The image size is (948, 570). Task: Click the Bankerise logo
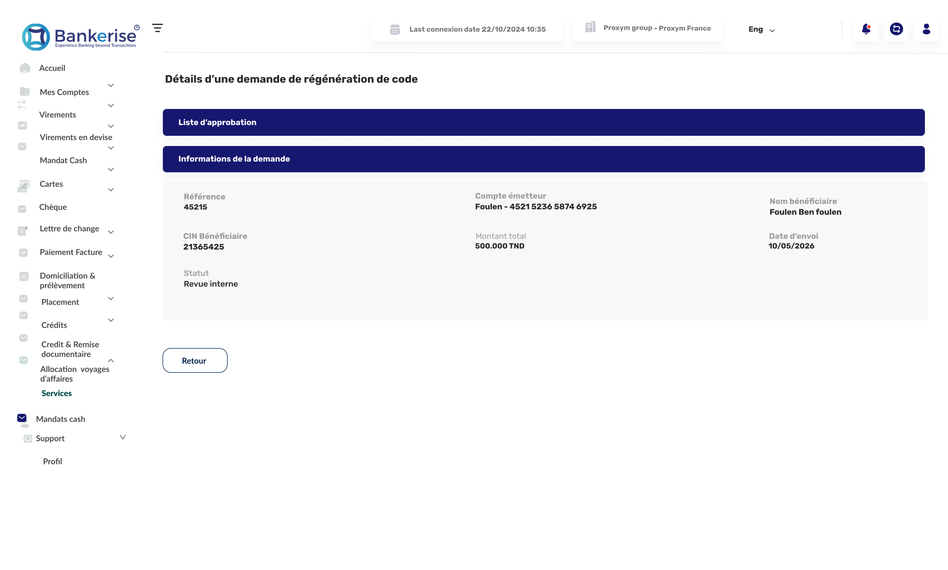click(x=81, y=37)
